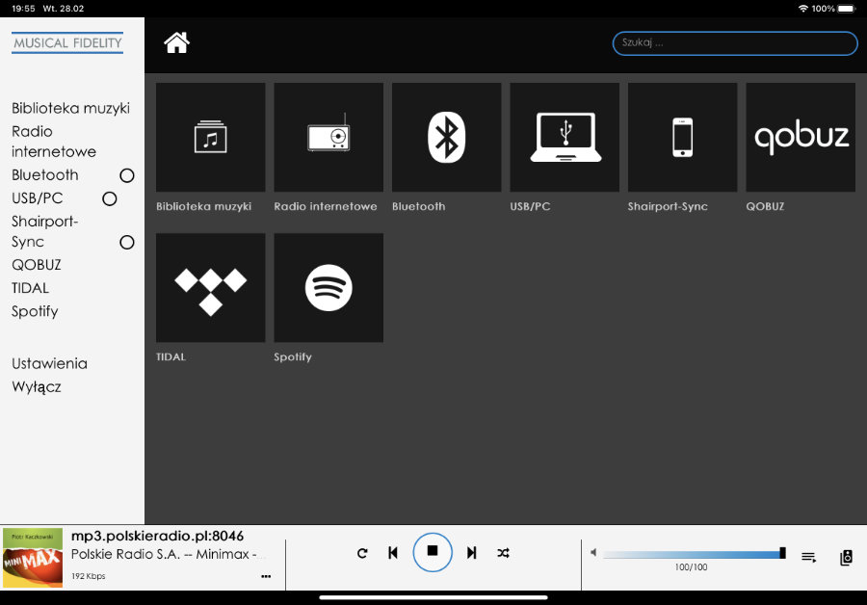Viewport: 867px width, 605px height.
Task: Choose USB/PC in the sidebar menu
Action: click(x=37, y=198)
